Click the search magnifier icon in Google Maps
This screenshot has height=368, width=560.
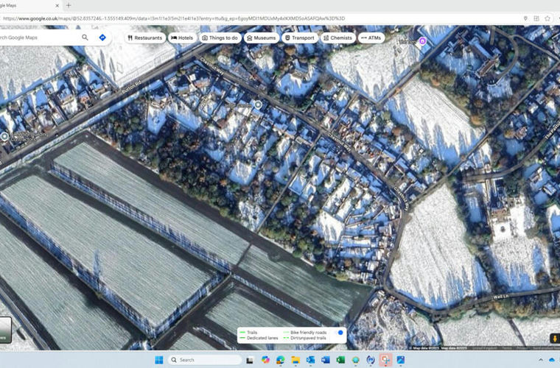click(85, 38)
